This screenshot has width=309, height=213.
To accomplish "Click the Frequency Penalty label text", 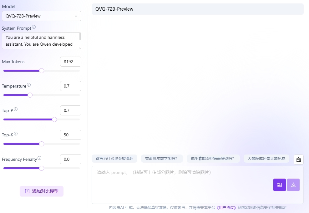I will point(19,160).
